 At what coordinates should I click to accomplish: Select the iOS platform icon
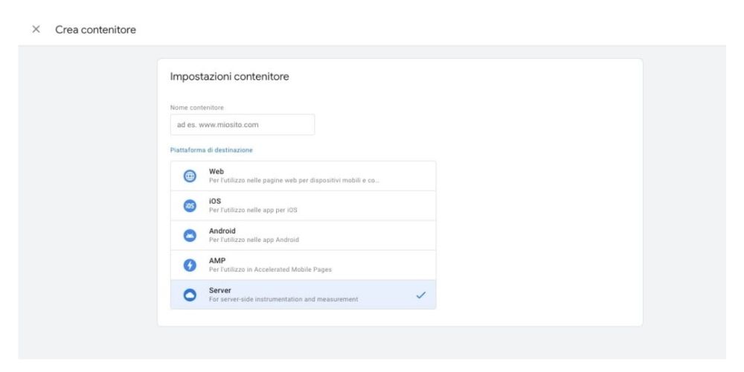(x=190, y=205)
